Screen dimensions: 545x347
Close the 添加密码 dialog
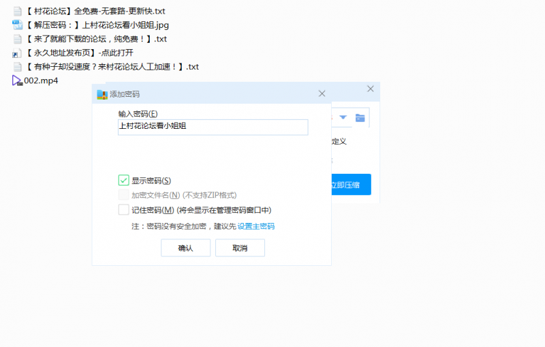coord(322,94)
